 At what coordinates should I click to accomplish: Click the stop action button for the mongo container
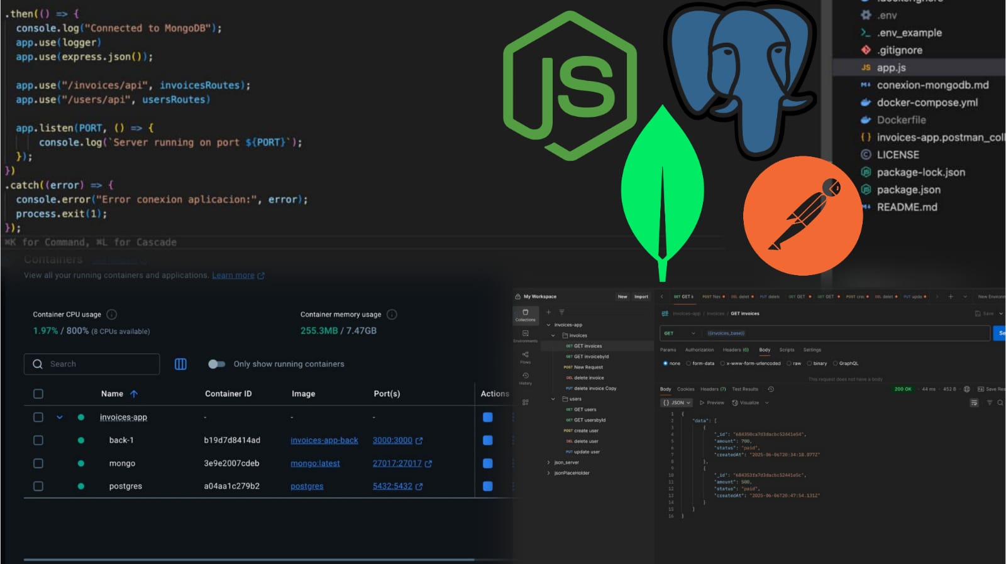coord(487,464)
